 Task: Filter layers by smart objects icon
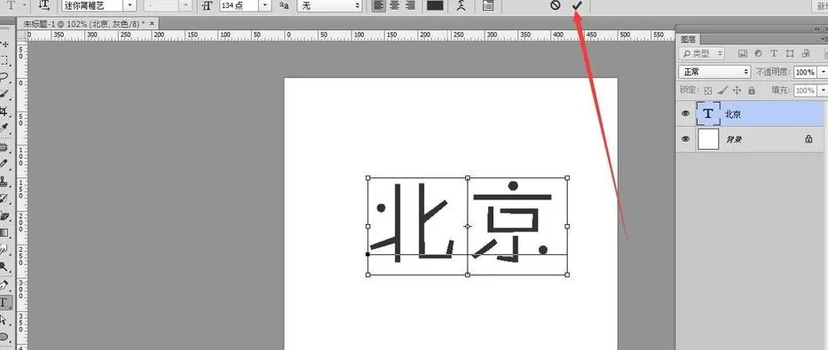[806, 53]
